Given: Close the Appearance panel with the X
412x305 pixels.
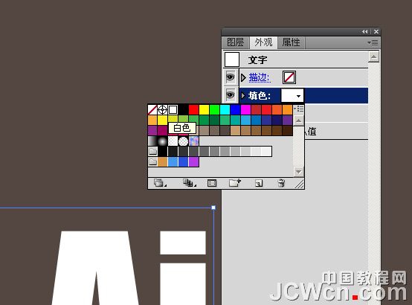Looking at the screenshot, I should 376,31.
